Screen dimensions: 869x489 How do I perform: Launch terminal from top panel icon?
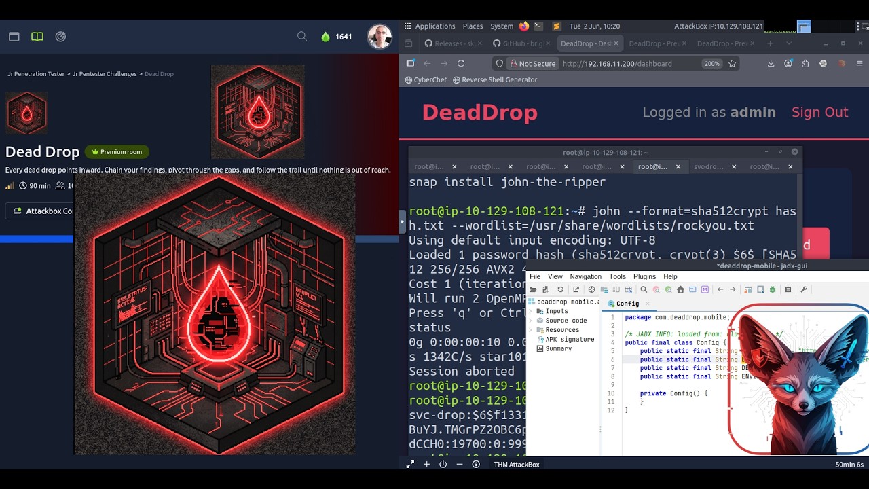pos(538,26)
